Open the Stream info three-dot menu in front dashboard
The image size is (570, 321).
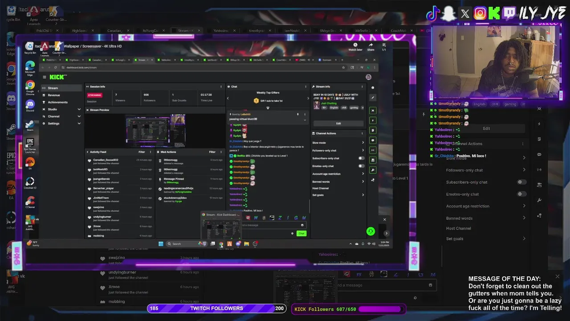362,86
